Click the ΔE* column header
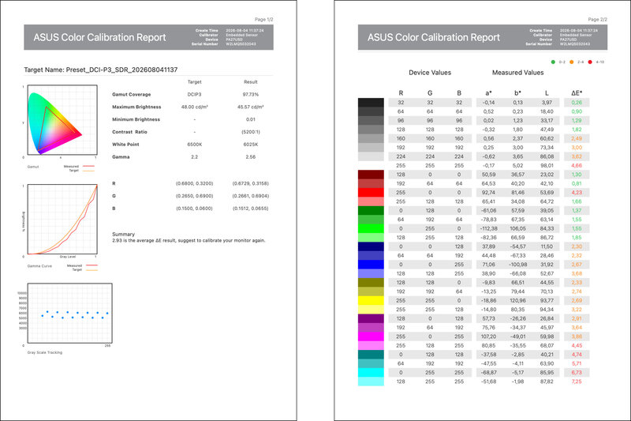The image size is (631, 421). [577, 93]
